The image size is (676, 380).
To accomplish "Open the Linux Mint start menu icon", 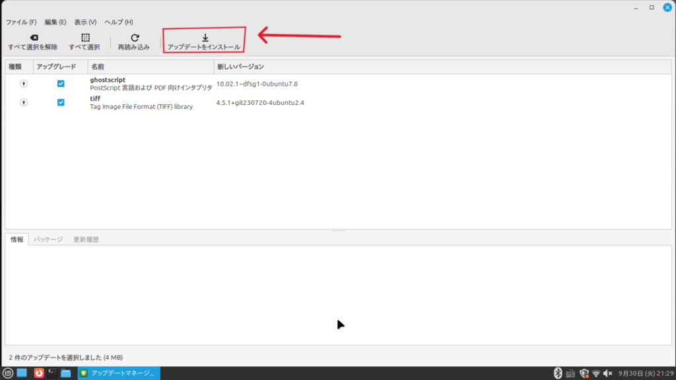I will [x=8, y=373].
